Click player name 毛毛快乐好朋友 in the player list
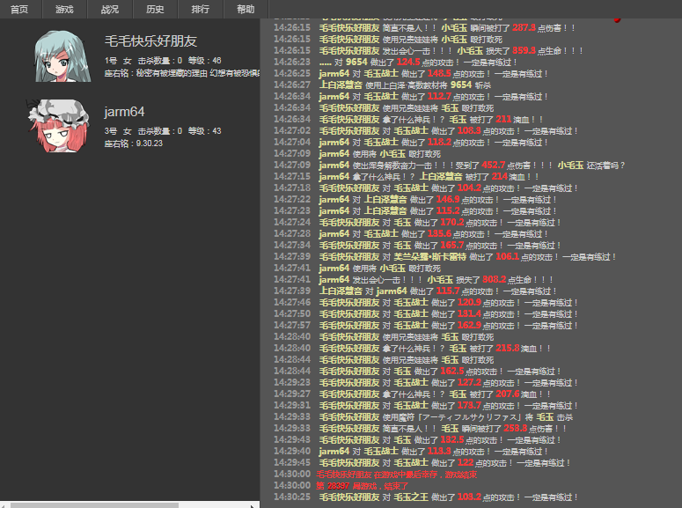The width and height of the screenshot is (682, 508). (150, 41)
